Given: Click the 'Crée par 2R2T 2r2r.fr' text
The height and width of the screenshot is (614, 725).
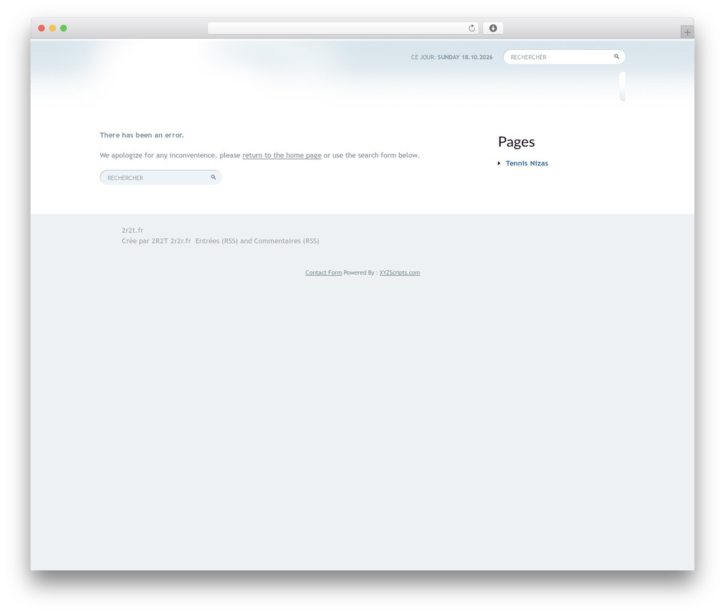Looking at the screenshot, I should click(156, 241).
